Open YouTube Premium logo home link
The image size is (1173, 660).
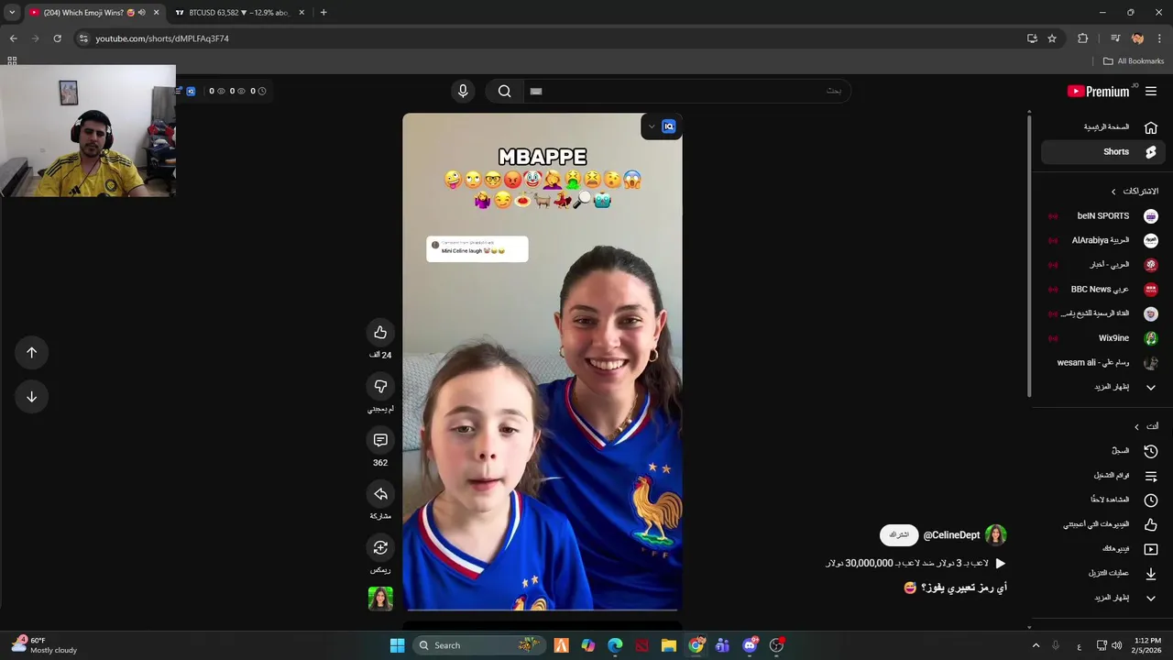1098,91
